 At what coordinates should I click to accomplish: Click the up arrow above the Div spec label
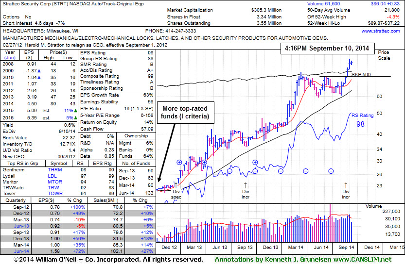click(176, 185)
